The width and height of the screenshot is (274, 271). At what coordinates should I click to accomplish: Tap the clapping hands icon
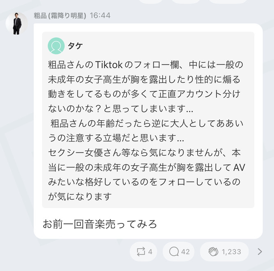213,252
